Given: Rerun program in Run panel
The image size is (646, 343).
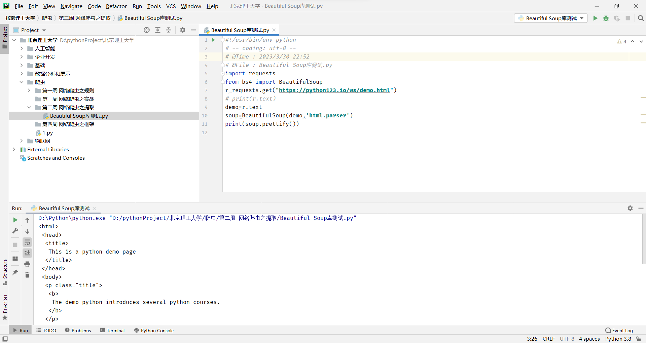Looking at the screenshot, I should point(15,220).
